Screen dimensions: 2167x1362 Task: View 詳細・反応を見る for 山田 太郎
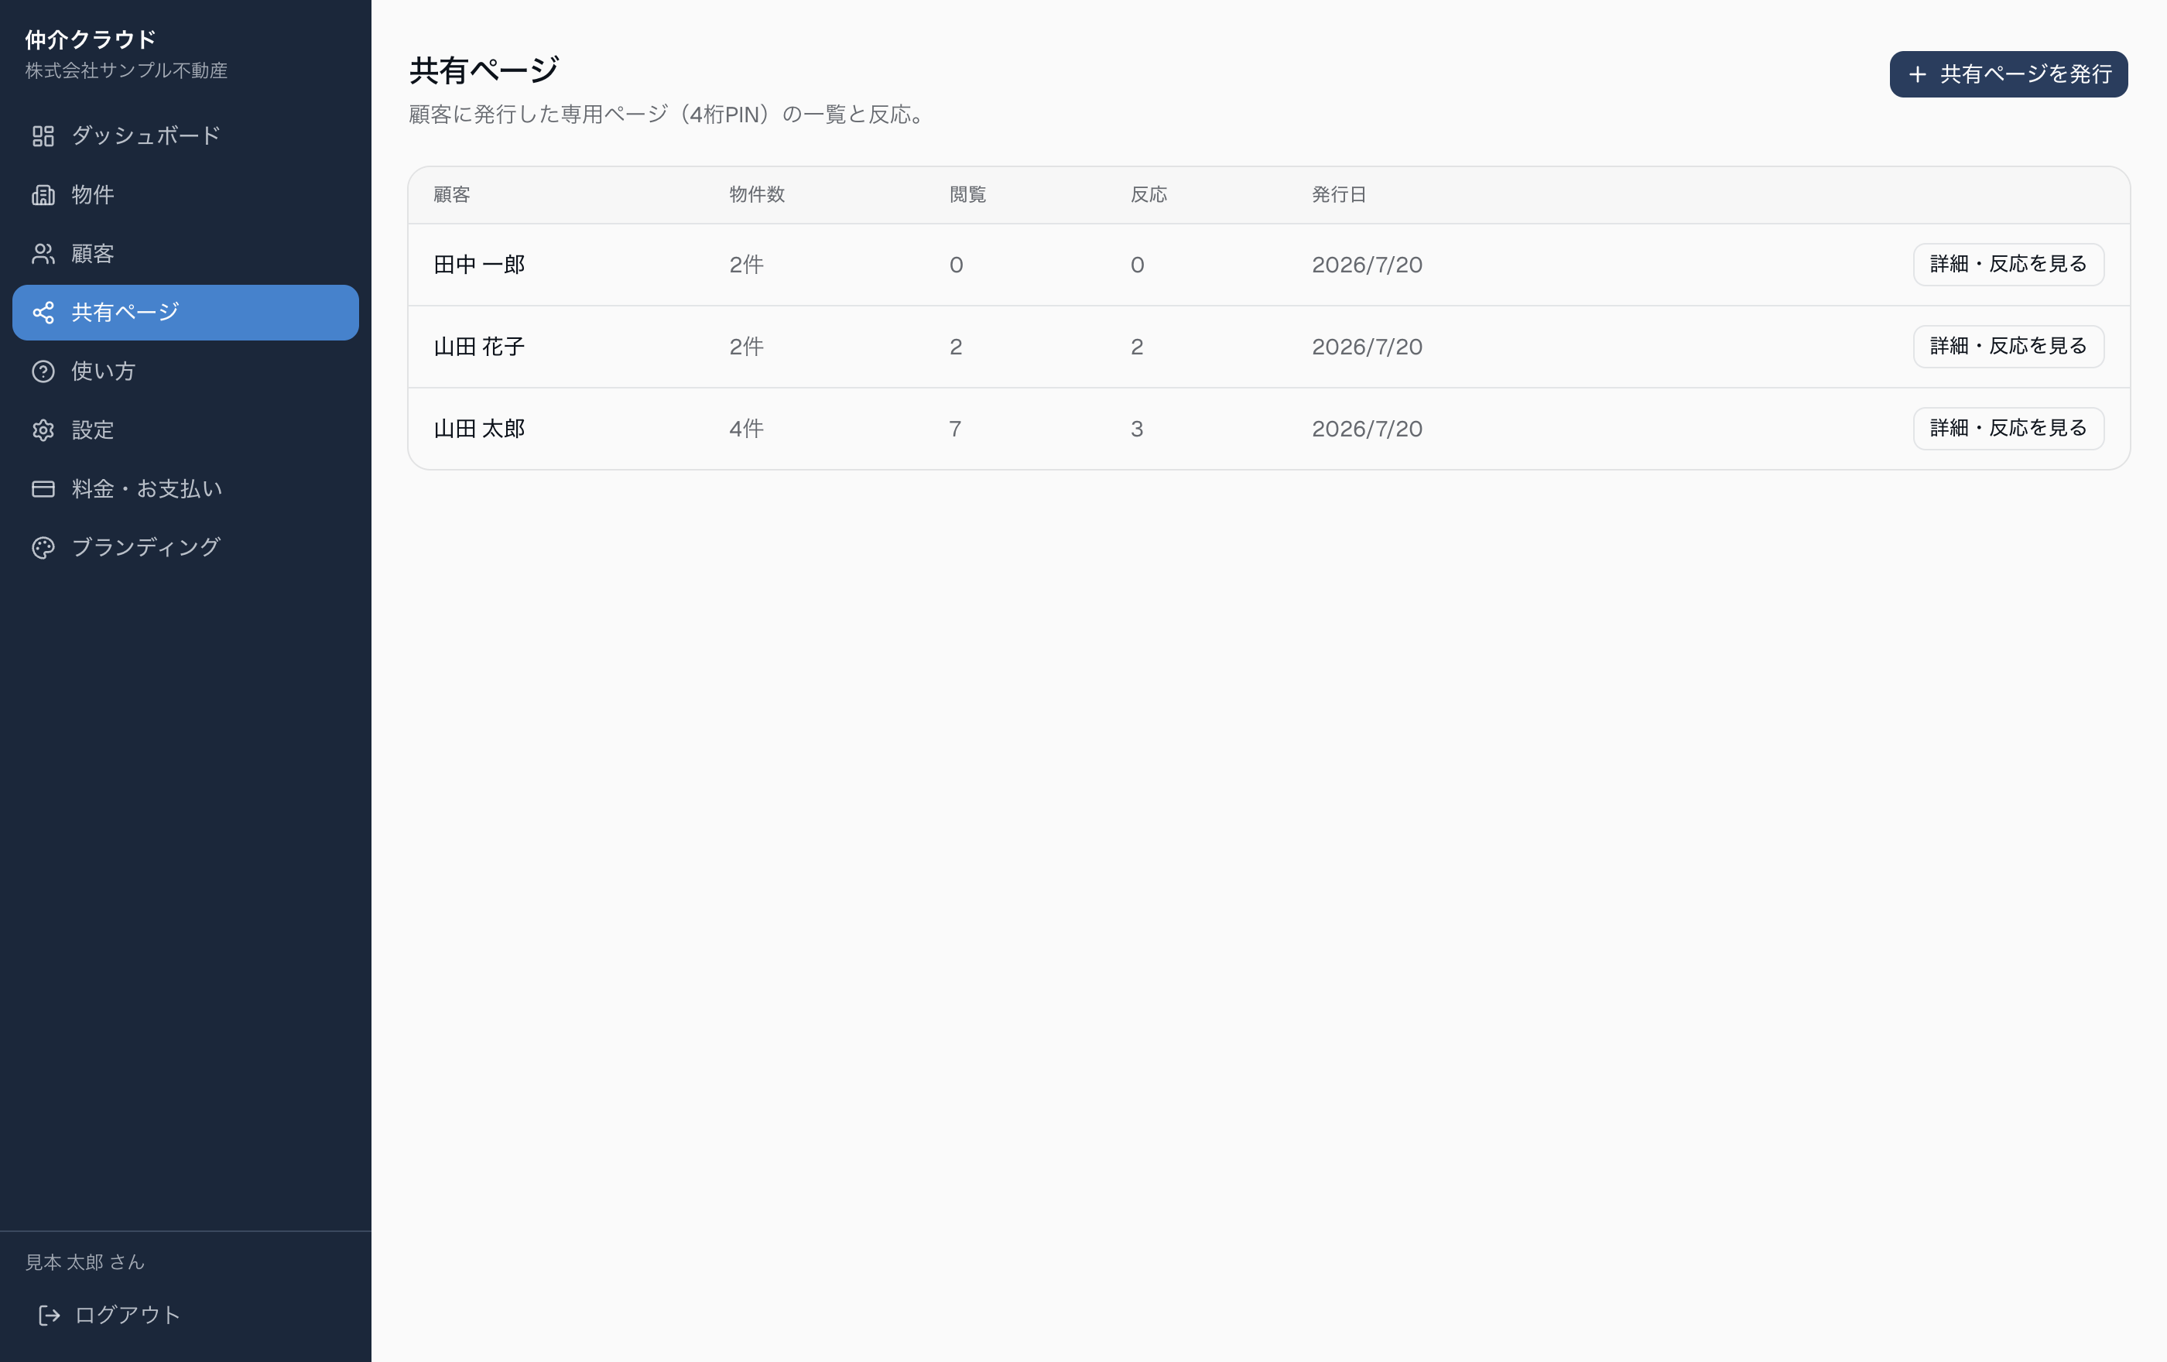[x=2008, y=428]
